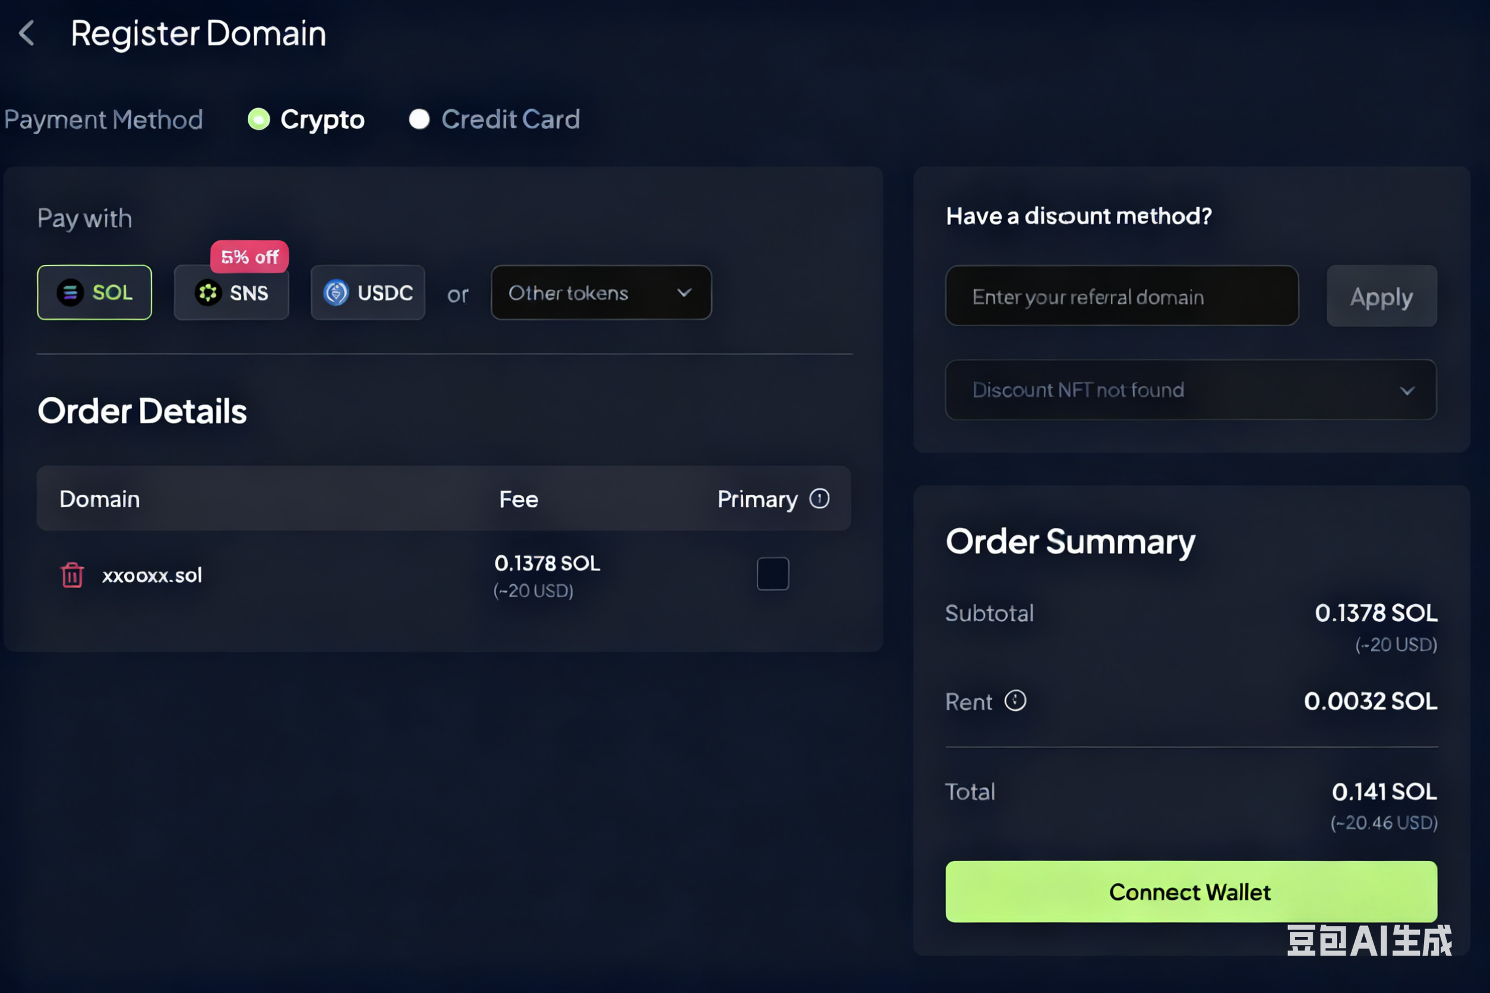Expand the Discount NFT not found dropdown
1490x993 pixels.
click(x=1191, y=390)
